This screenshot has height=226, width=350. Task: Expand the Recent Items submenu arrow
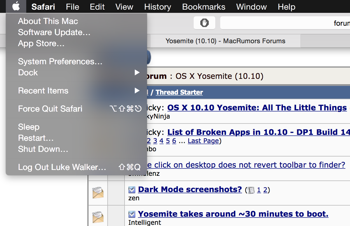tap(137, 91)
